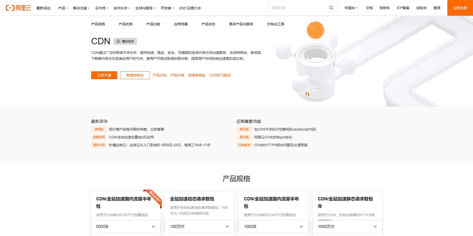The width and height of the screenshot is (473, 236).
Task: Click the play icon in 播放视频 button
Action: (118, 41)
